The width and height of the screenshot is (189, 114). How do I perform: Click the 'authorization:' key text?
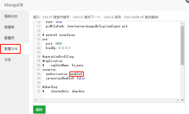(57, 74)
